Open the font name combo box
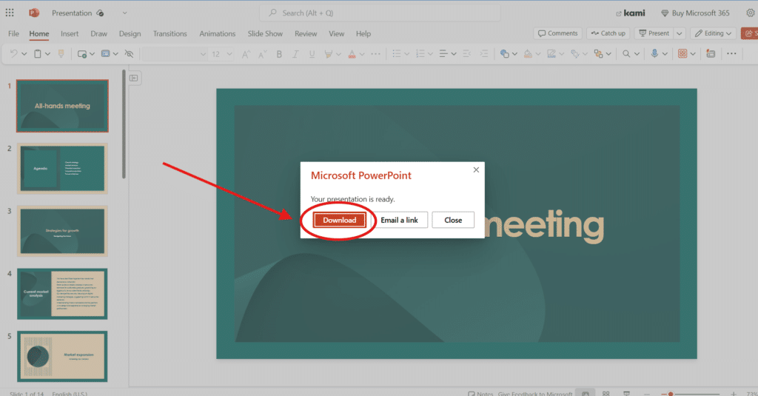This screenshot has height=396, width=758. tap(175, 54)
